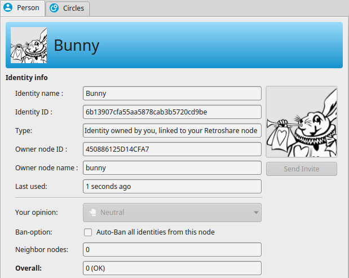Click the Neighbor nodes field
Image resolution: width=349 pixels, height=278 pixels.
click(172, 249)
